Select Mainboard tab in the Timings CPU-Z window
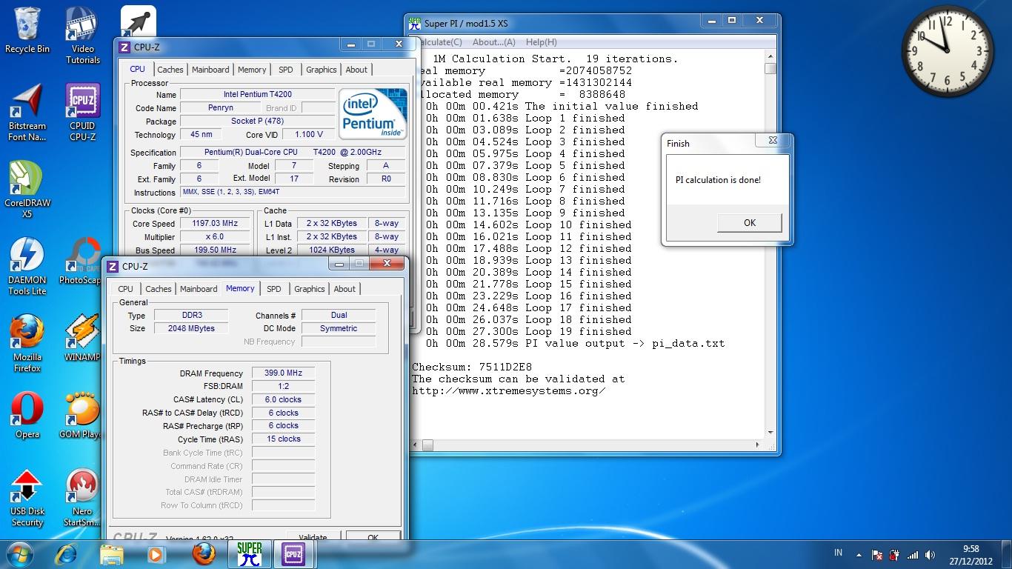1012x569 pixels. [x=199, y=289]
